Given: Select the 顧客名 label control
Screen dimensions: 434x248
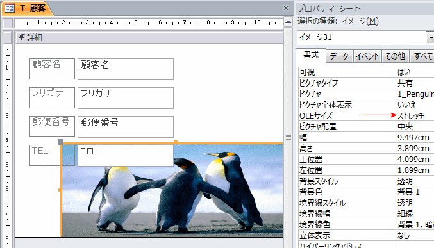Looking at the screenshot, I should (52, 69).
